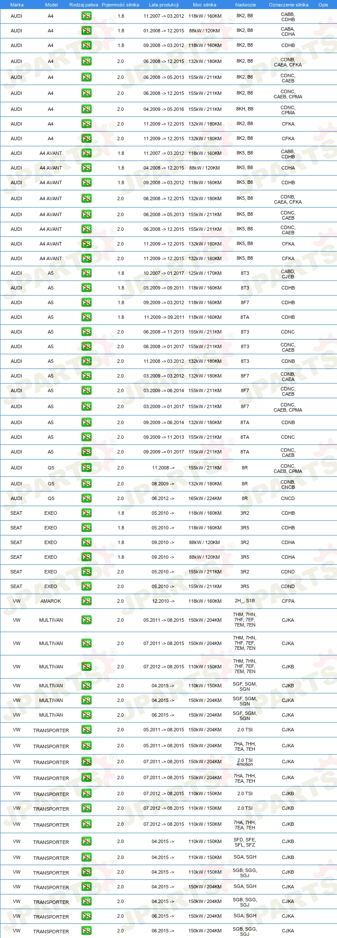Viewport: 337px width, 938px height.
Task: Click the 01.2008 -> 12.2015 production date
Action: click(164, 31)
